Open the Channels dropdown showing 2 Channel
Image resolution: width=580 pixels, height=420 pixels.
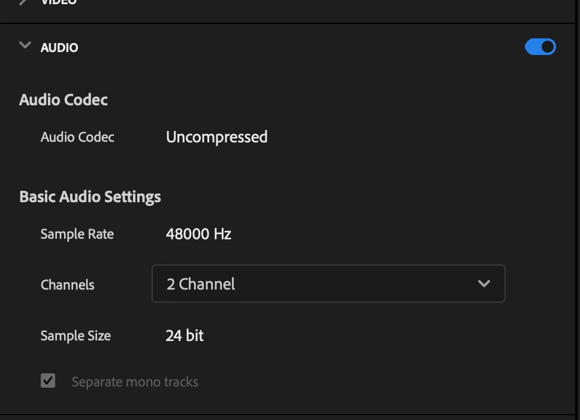click(x=328, y=284)
